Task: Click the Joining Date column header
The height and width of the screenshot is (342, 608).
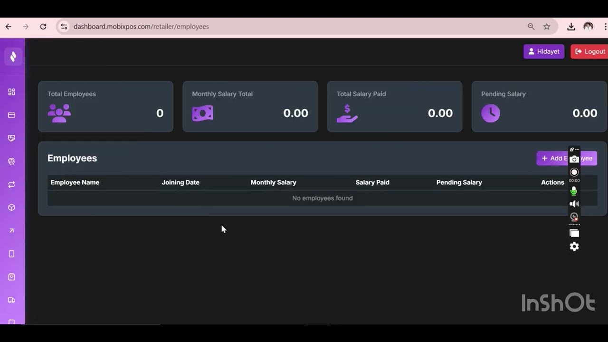Action: [x=180, y=182]
